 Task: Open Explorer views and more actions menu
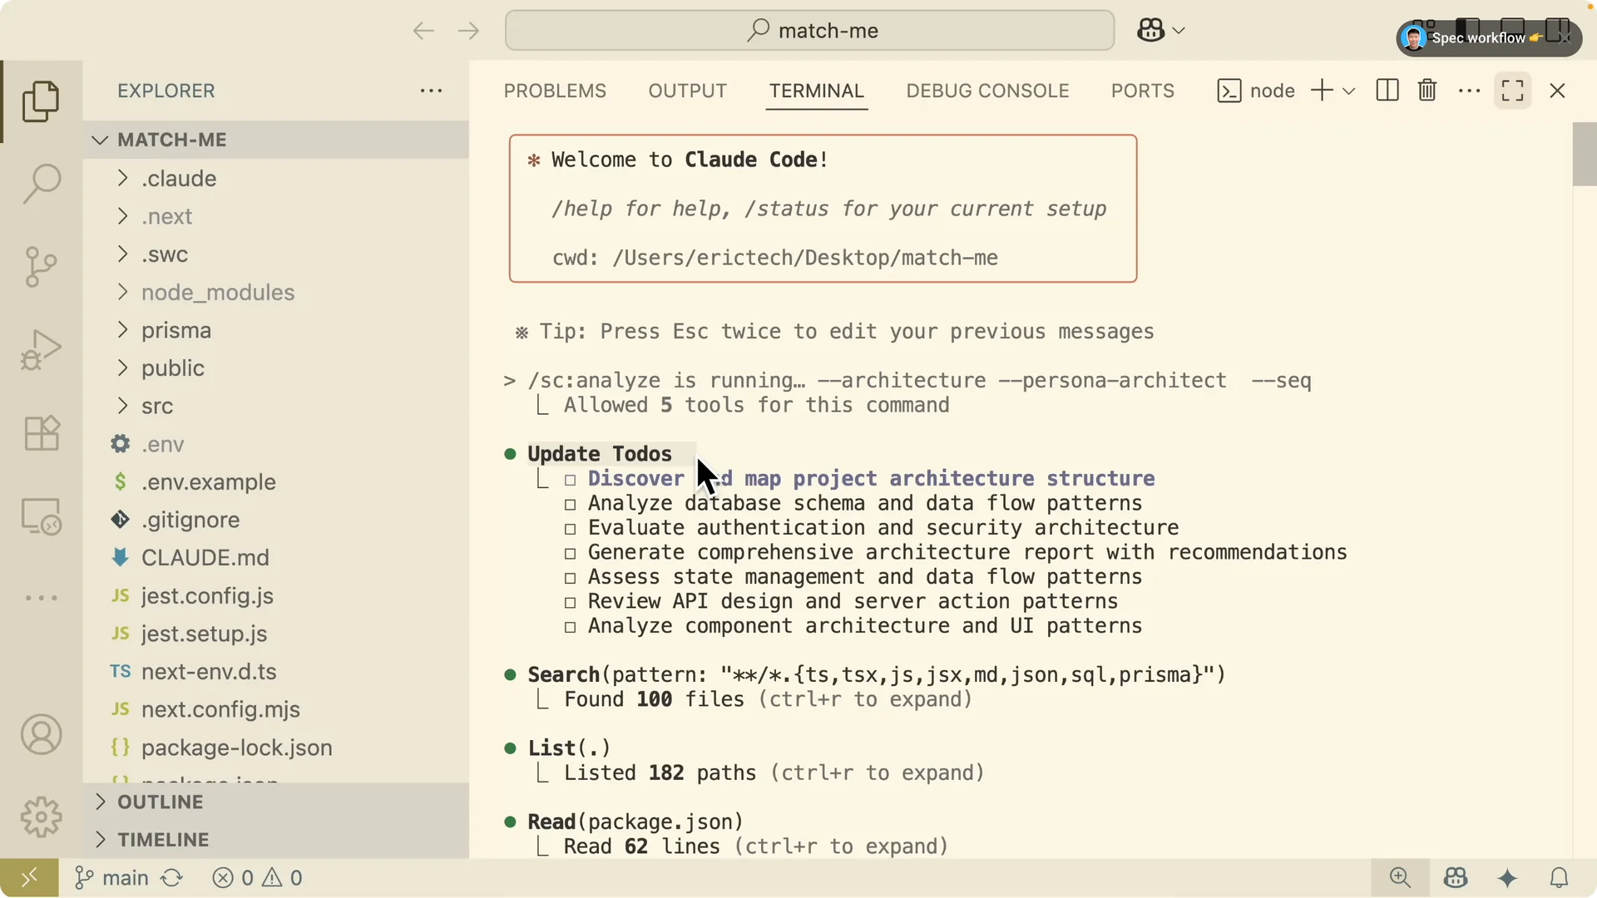tap(431, 91)
